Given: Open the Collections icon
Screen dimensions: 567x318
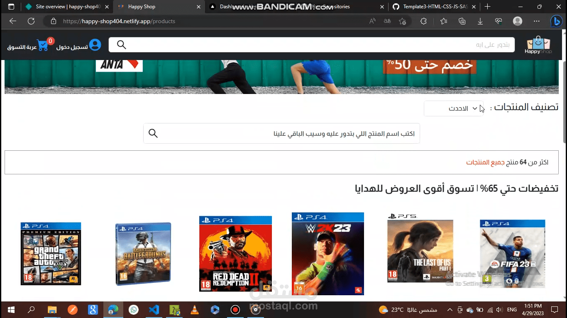Looking at the screenshot, I should (x=462, y=21).
